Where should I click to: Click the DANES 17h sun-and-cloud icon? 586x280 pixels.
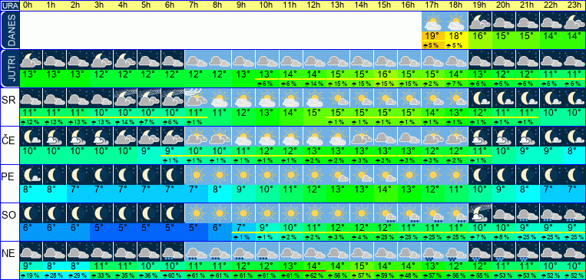point(433,21)
